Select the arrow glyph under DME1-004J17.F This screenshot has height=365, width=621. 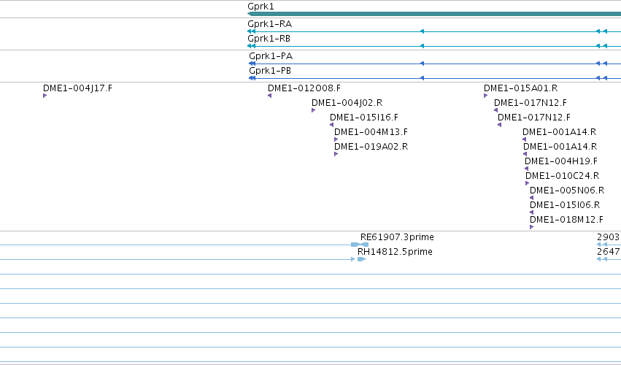coord(45,96)
